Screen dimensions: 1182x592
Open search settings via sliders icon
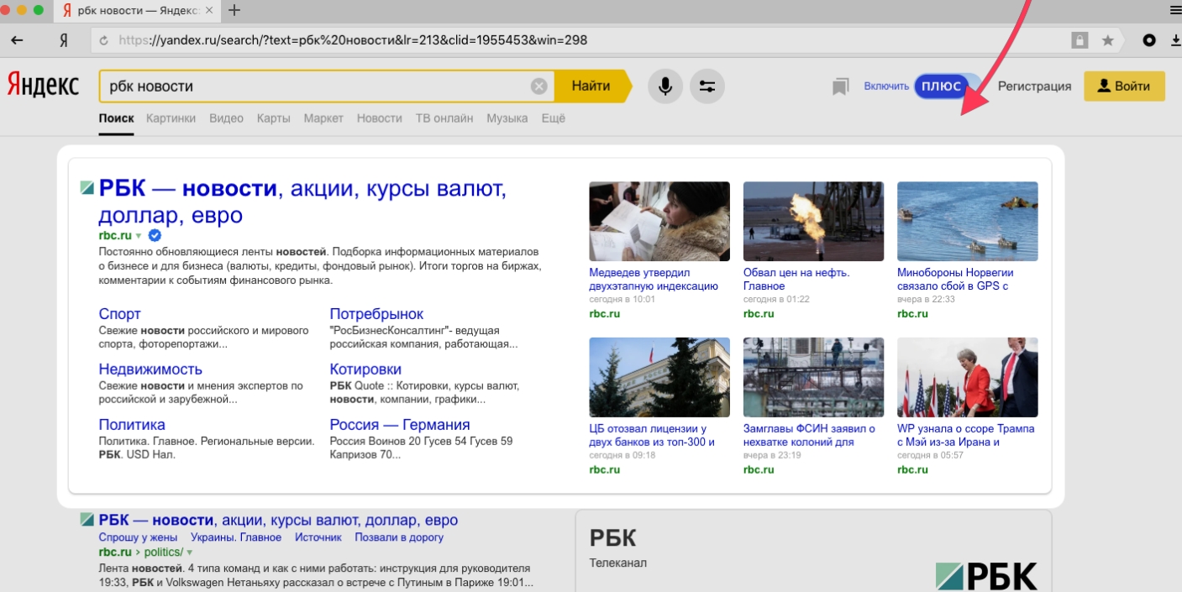point(707,86)
